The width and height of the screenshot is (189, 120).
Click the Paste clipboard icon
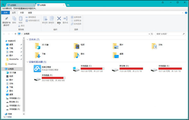(20, 18)
